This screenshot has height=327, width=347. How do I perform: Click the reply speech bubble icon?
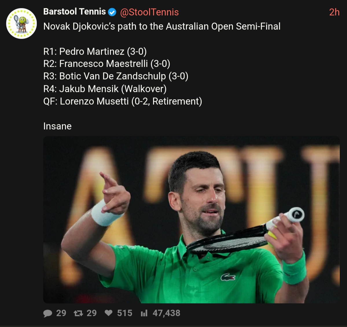pyautogui.click(x=47, y=313)
